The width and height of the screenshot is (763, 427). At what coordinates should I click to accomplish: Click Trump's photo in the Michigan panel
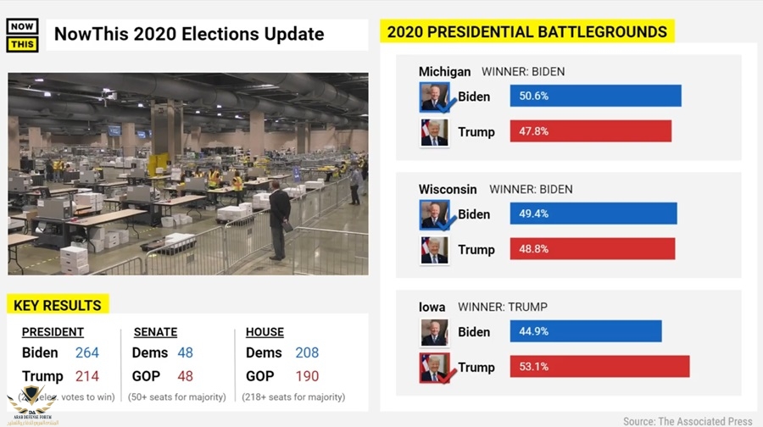point(434,132)
